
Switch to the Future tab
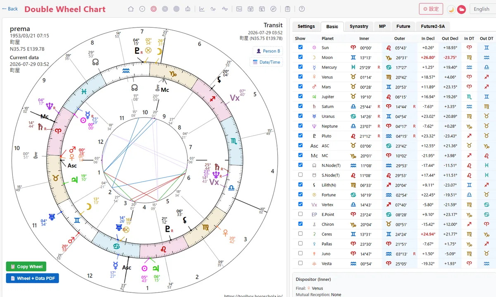(403, 26)
